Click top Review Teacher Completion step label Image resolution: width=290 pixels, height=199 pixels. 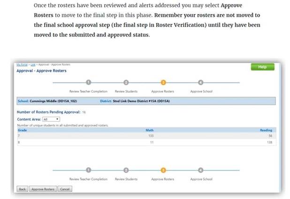coord(88,91)
